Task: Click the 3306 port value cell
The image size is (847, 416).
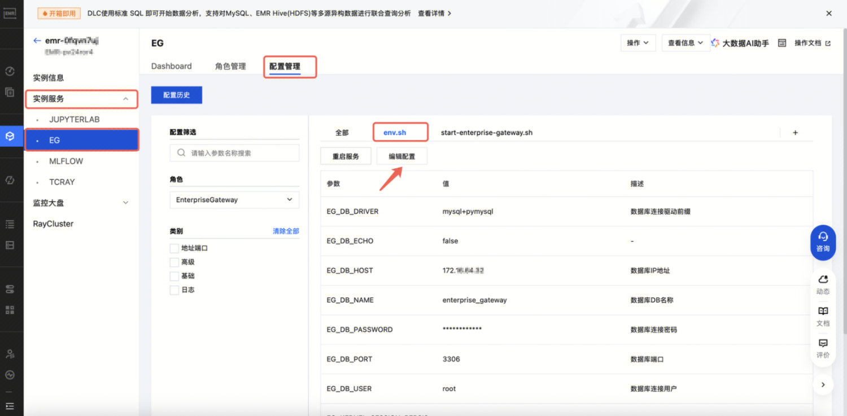Action: 451,359
